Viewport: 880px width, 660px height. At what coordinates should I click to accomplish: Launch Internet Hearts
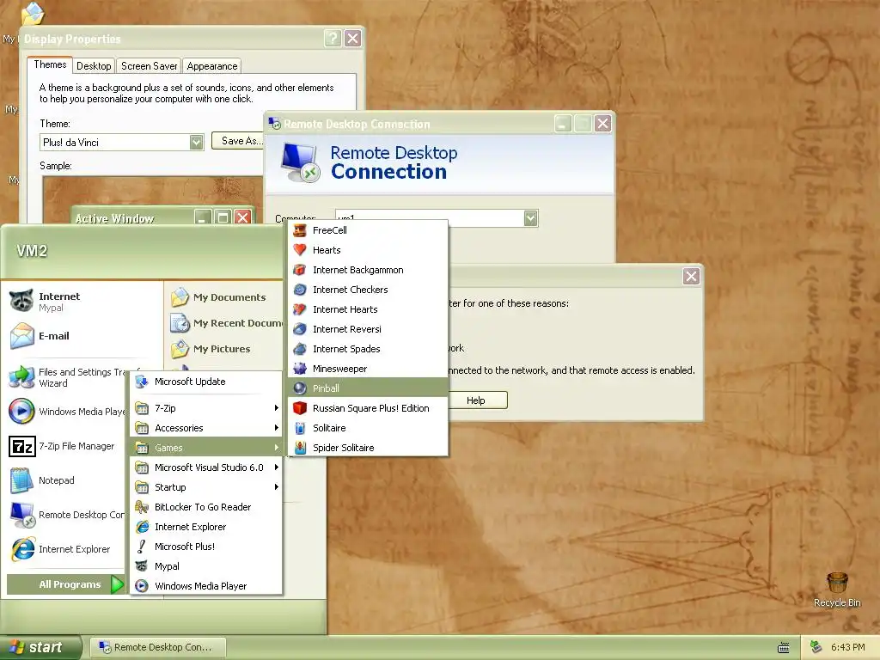pyautogui.click(x=368, y=309)
